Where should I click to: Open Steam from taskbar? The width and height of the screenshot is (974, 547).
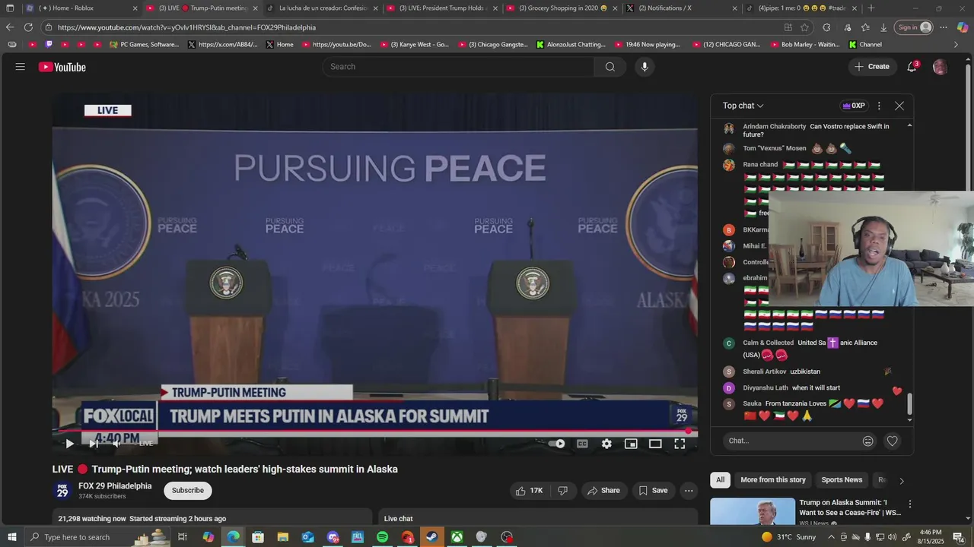coord(431,537)
